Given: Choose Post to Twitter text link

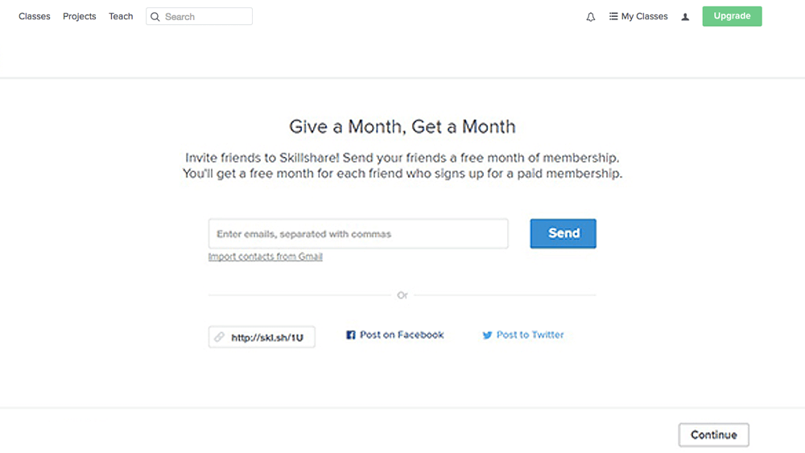Looking at the screenshot, I should click(x=530, y=335).
